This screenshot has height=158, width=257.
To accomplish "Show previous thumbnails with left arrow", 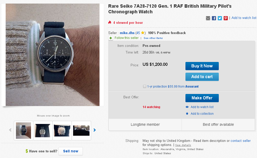I will (x=10, y=130).
